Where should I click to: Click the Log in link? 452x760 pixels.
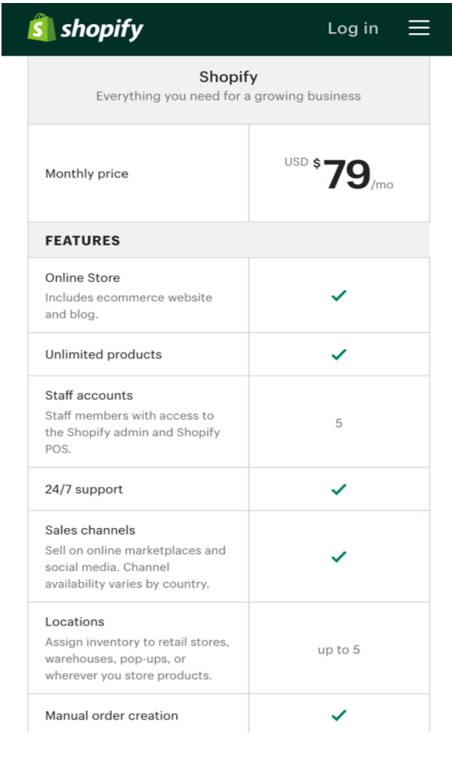click(x=352, y=28)
